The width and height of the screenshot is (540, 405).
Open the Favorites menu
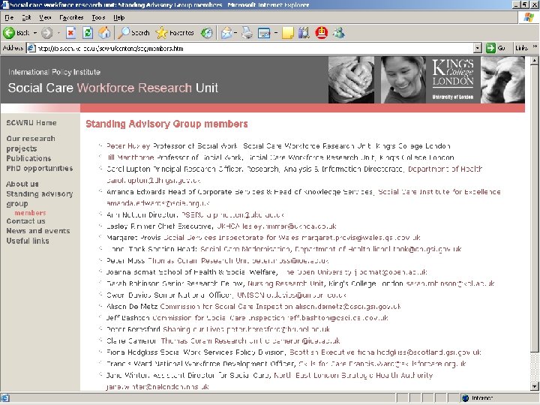(71, 17)
